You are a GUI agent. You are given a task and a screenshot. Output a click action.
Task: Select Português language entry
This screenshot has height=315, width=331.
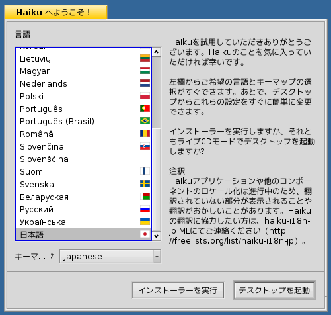point(84,109)
